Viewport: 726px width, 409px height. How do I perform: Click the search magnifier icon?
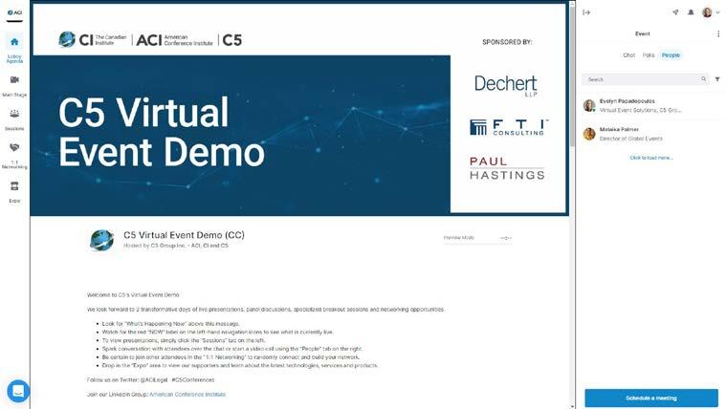703,79
